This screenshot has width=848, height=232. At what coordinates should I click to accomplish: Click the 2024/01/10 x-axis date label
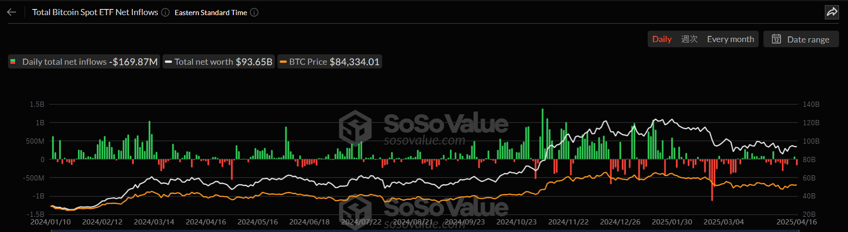pyautogui.click(x=51, y=222)
